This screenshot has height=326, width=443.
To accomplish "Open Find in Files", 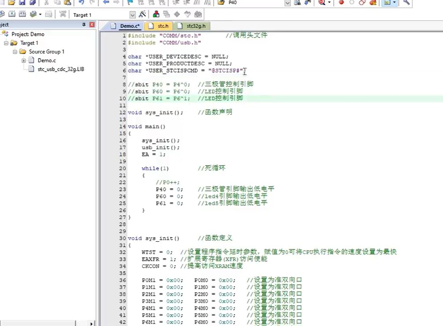I will tap(221, 3).
